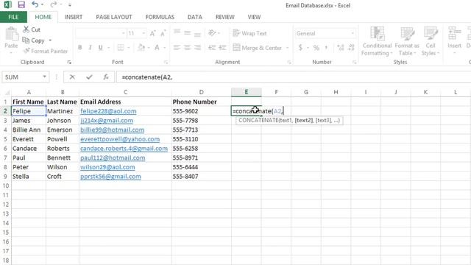This screenshot has width=471, height=265.
Task: Click the Decrease Font Size icon
Action: point(163,33)
